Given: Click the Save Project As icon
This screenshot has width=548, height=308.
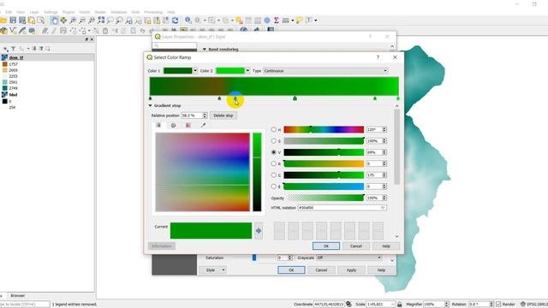Looking at the screenshot, I should (22, 21).
